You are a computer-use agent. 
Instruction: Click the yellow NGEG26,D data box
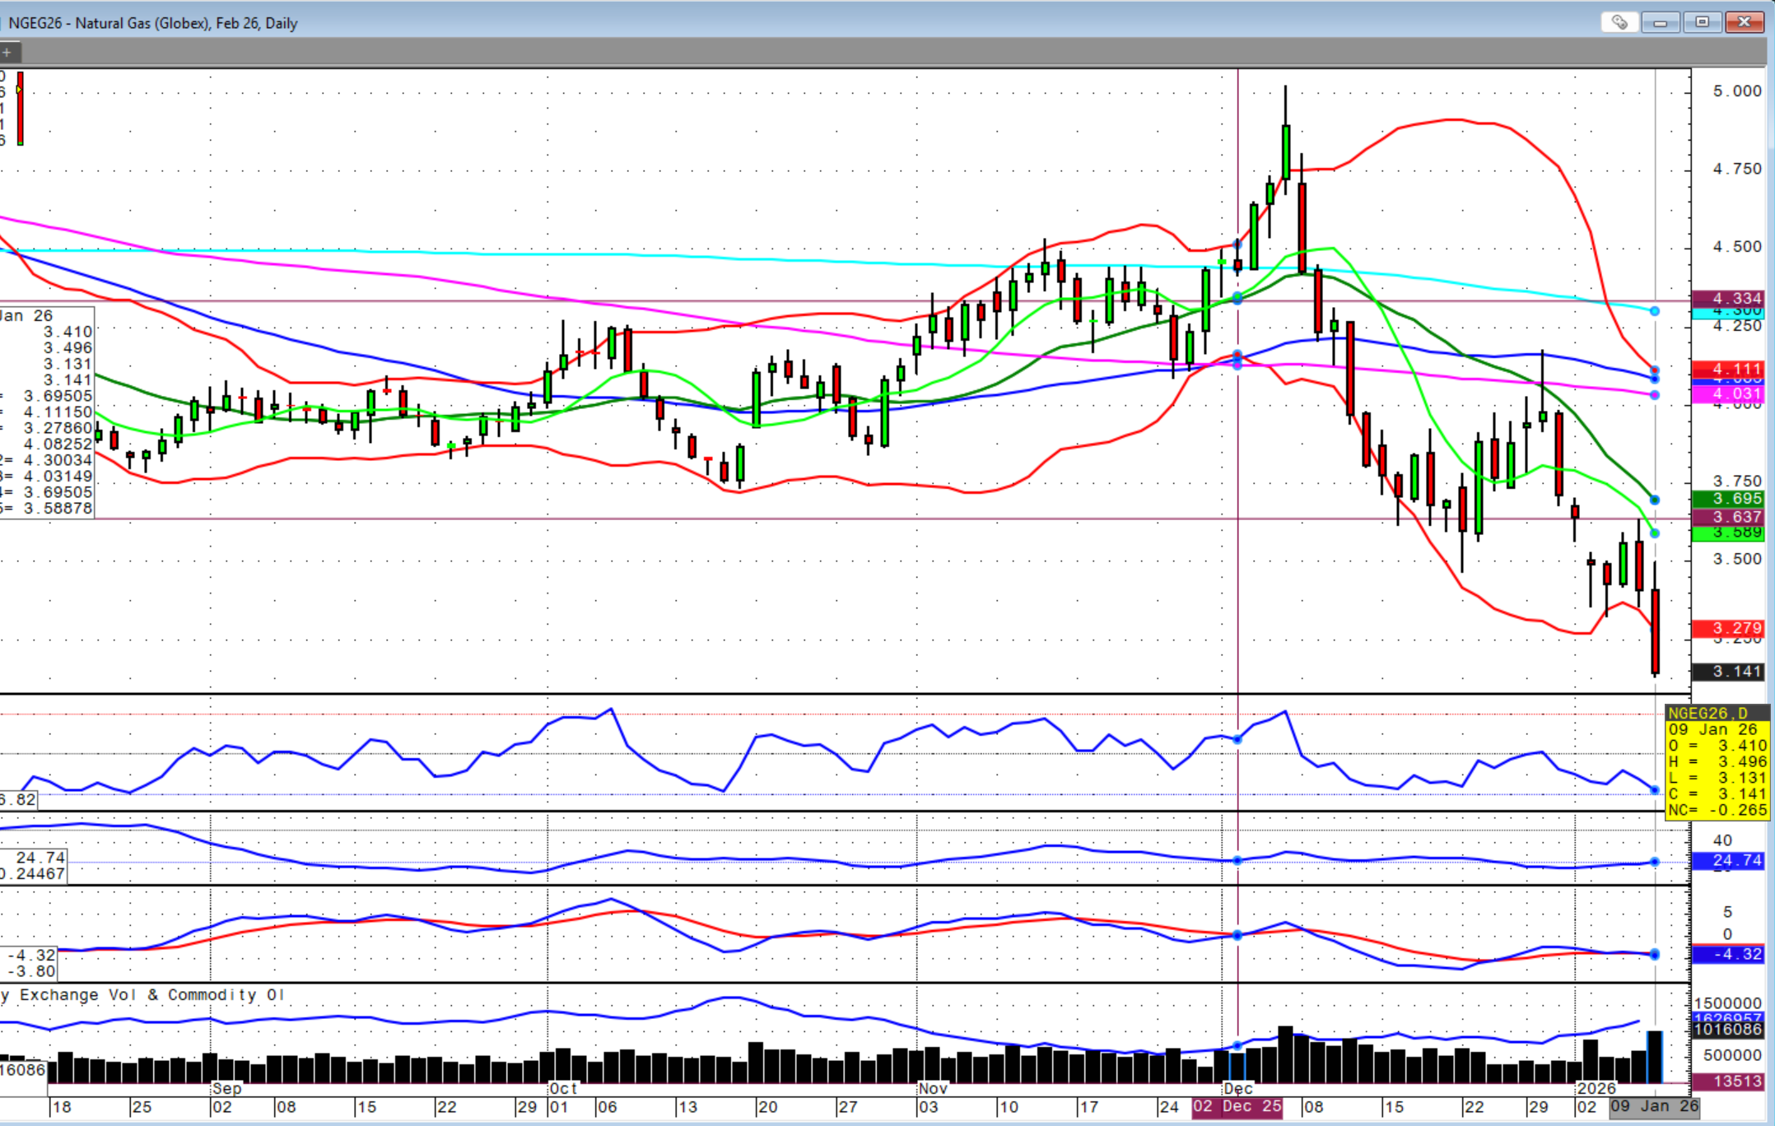(1716, 761)
